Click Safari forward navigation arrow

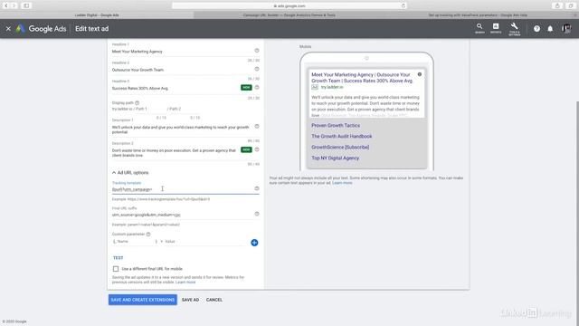pos(14,5)
